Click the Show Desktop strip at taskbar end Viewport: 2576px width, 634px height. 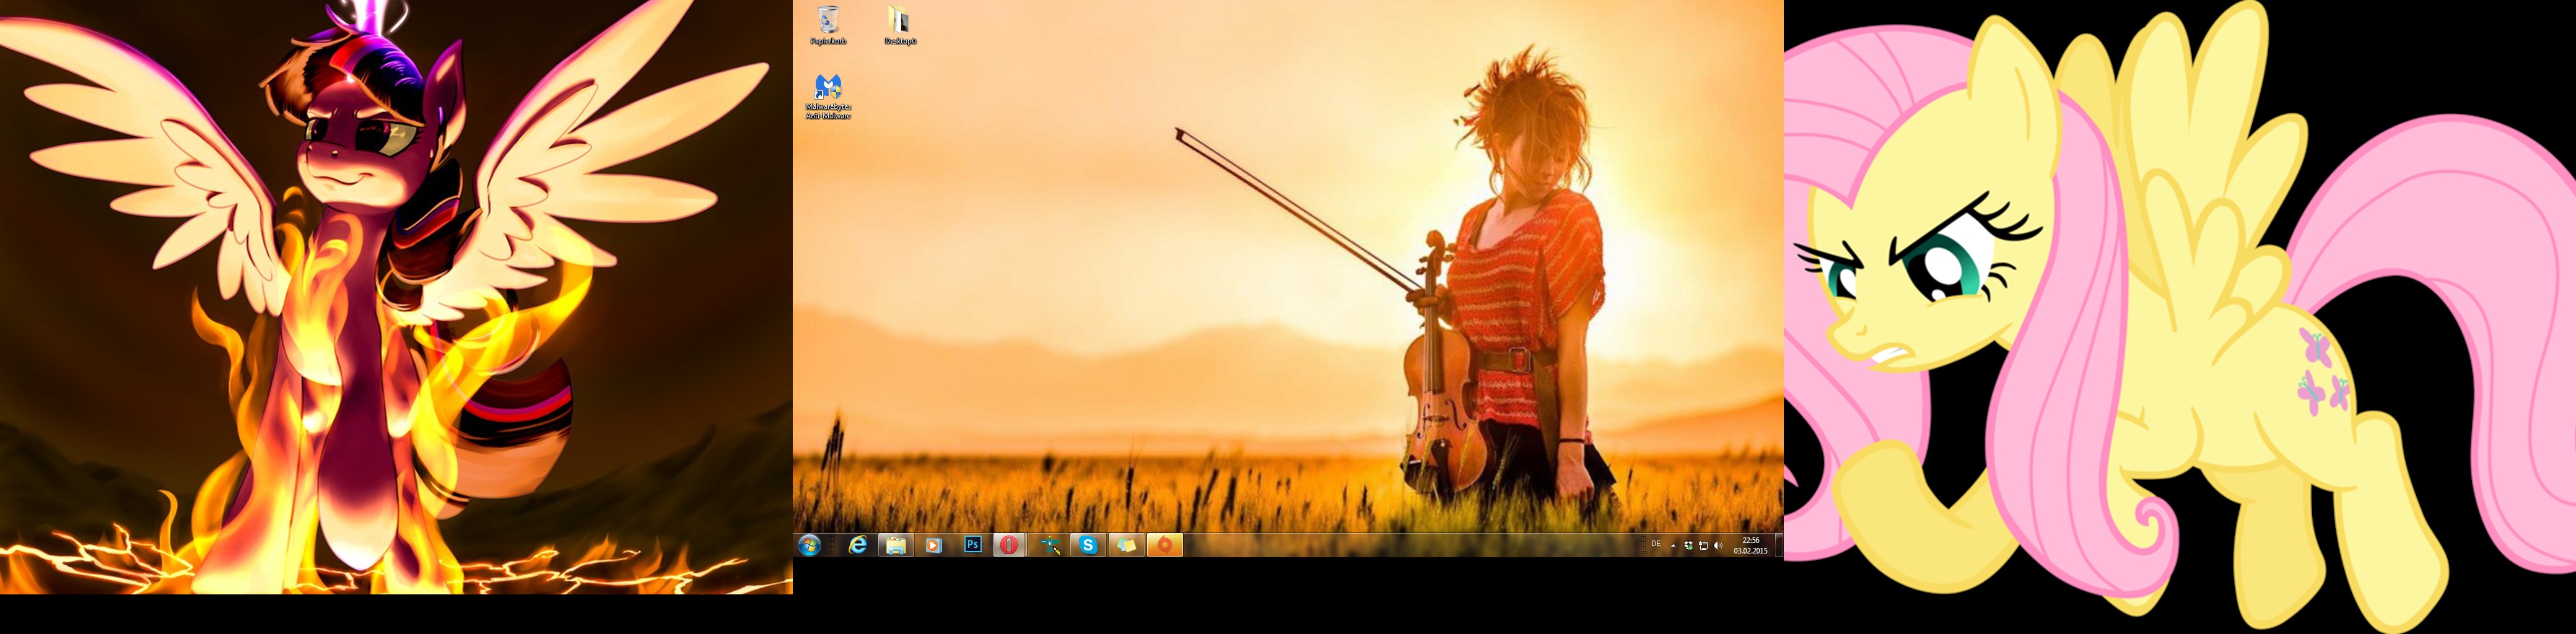coord(1779,545)
